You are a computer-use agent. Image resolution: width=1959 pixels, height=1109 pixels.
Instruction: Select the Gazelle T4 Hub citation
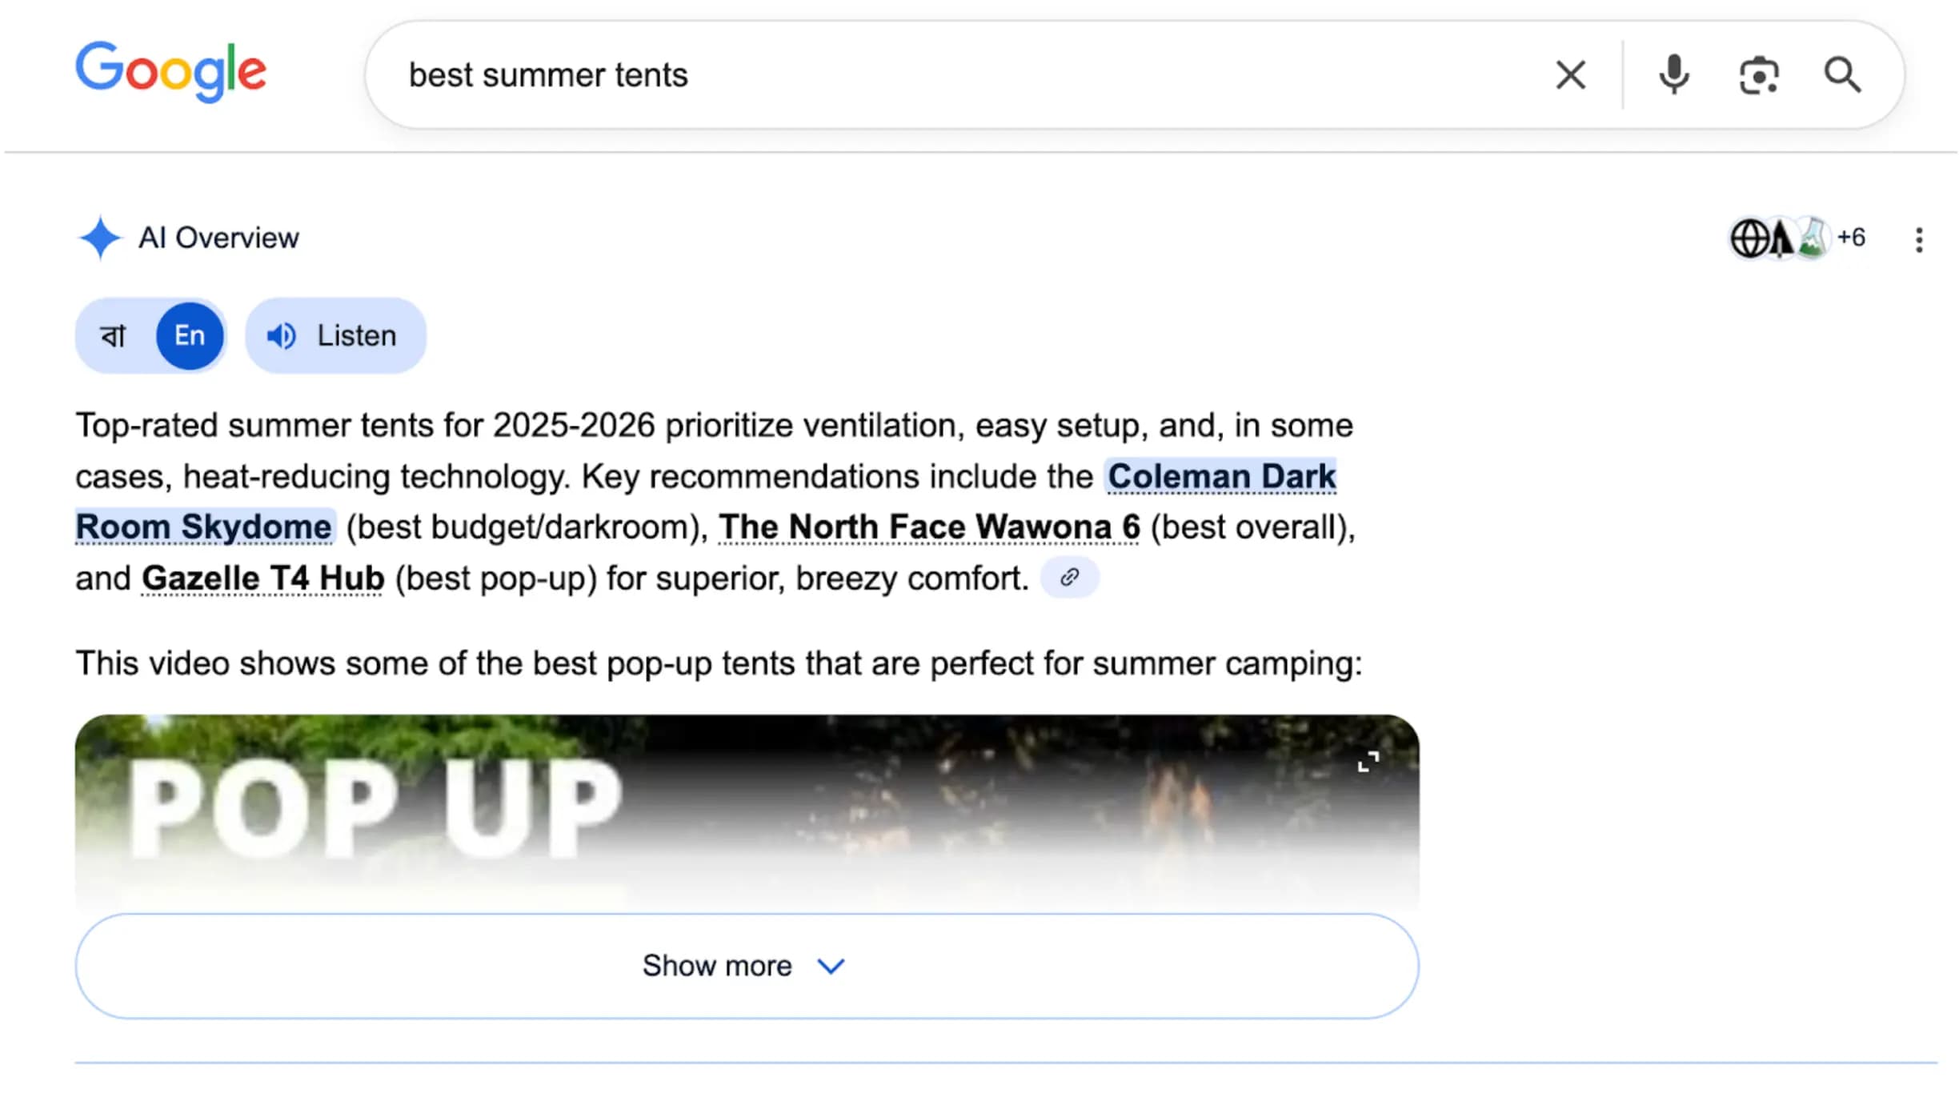click(262, 578)
